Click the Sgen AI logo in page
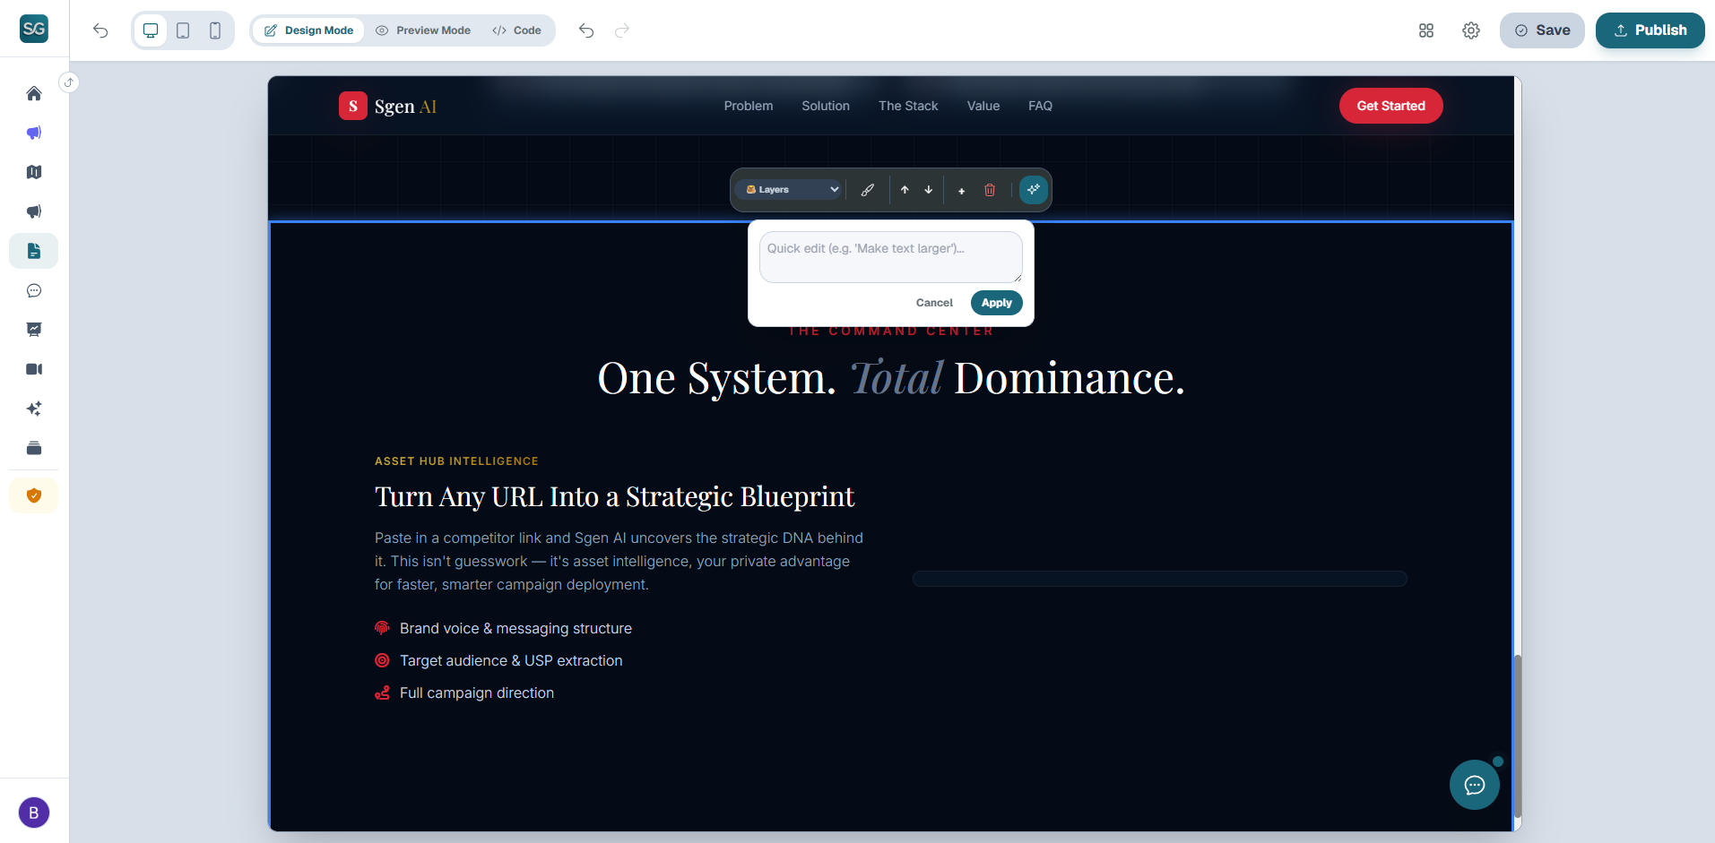The image size is (1715, 843). coord(388,106)
